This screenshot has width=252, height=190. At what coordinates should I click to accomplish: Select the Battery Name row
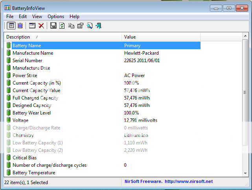[x=106, y=46]
